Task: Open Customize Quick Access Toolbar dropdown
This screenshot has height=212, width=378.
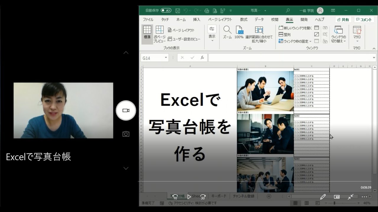Action: [231, 11]
